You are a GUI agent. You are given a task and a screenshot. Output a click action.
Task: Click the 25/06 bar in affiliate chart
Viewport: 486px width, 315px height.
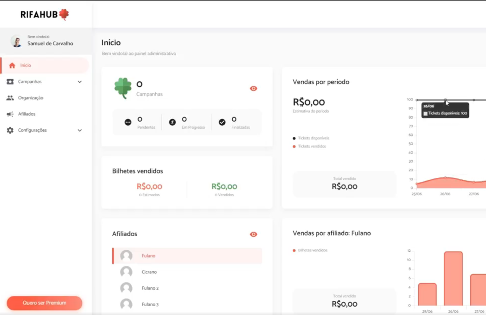(x=427, y=294)
